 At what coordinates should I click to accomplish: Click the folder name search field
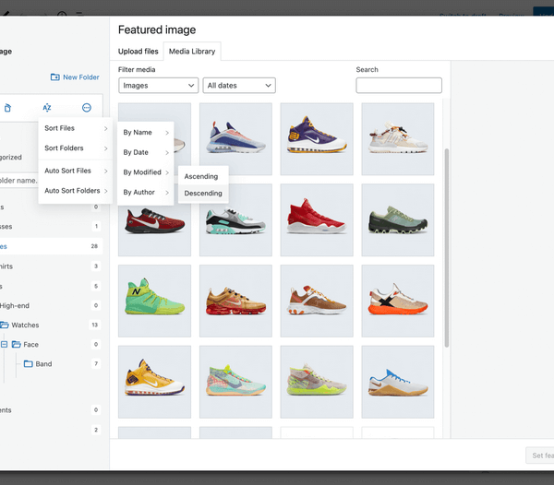(18, 181)
